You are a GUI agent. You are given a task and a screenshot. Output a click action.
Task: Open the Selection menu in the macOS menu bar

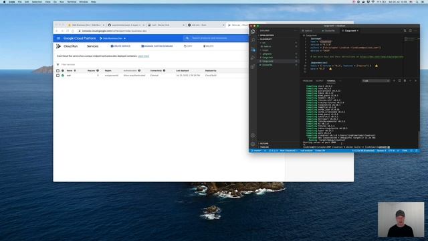tap(37, 2)
